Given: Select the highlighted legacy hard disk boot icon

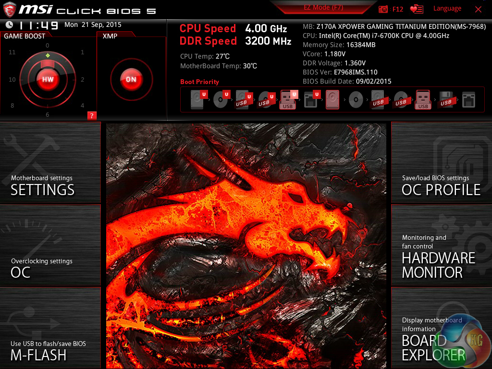Looking at the screenshot, I should coord(332,100).
